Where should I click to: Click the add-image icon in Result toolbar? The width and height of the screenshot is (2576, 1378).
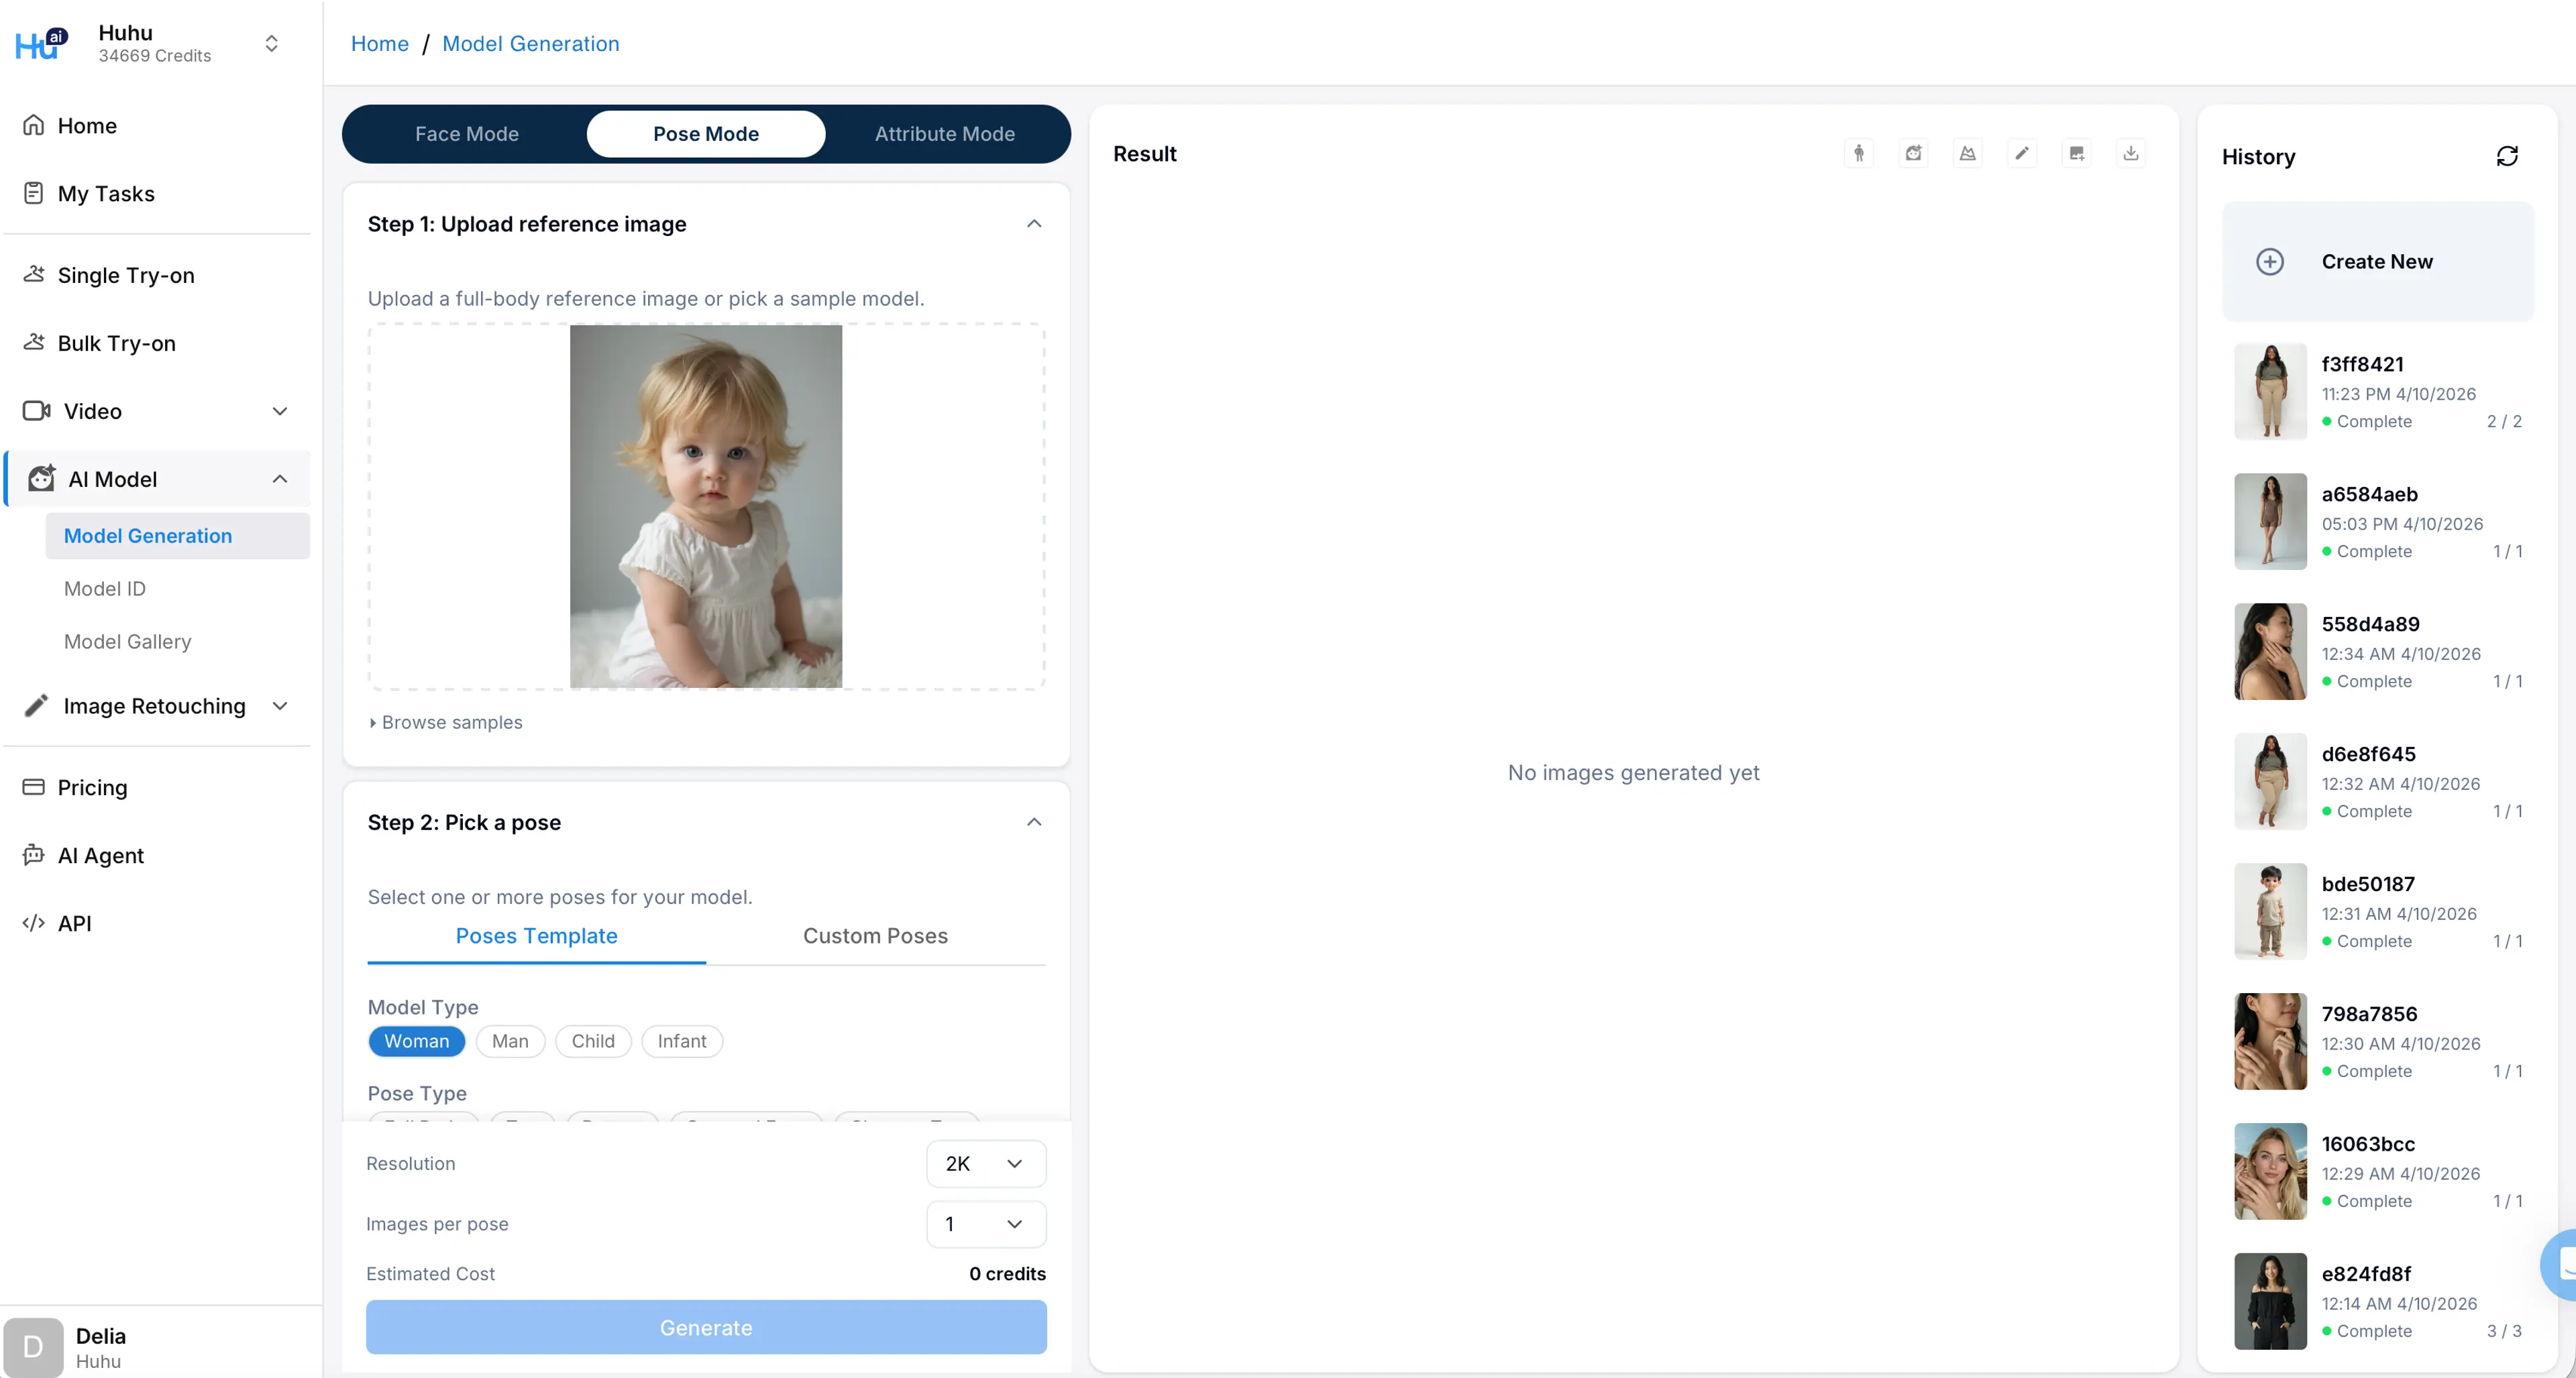coord(2076,153)
